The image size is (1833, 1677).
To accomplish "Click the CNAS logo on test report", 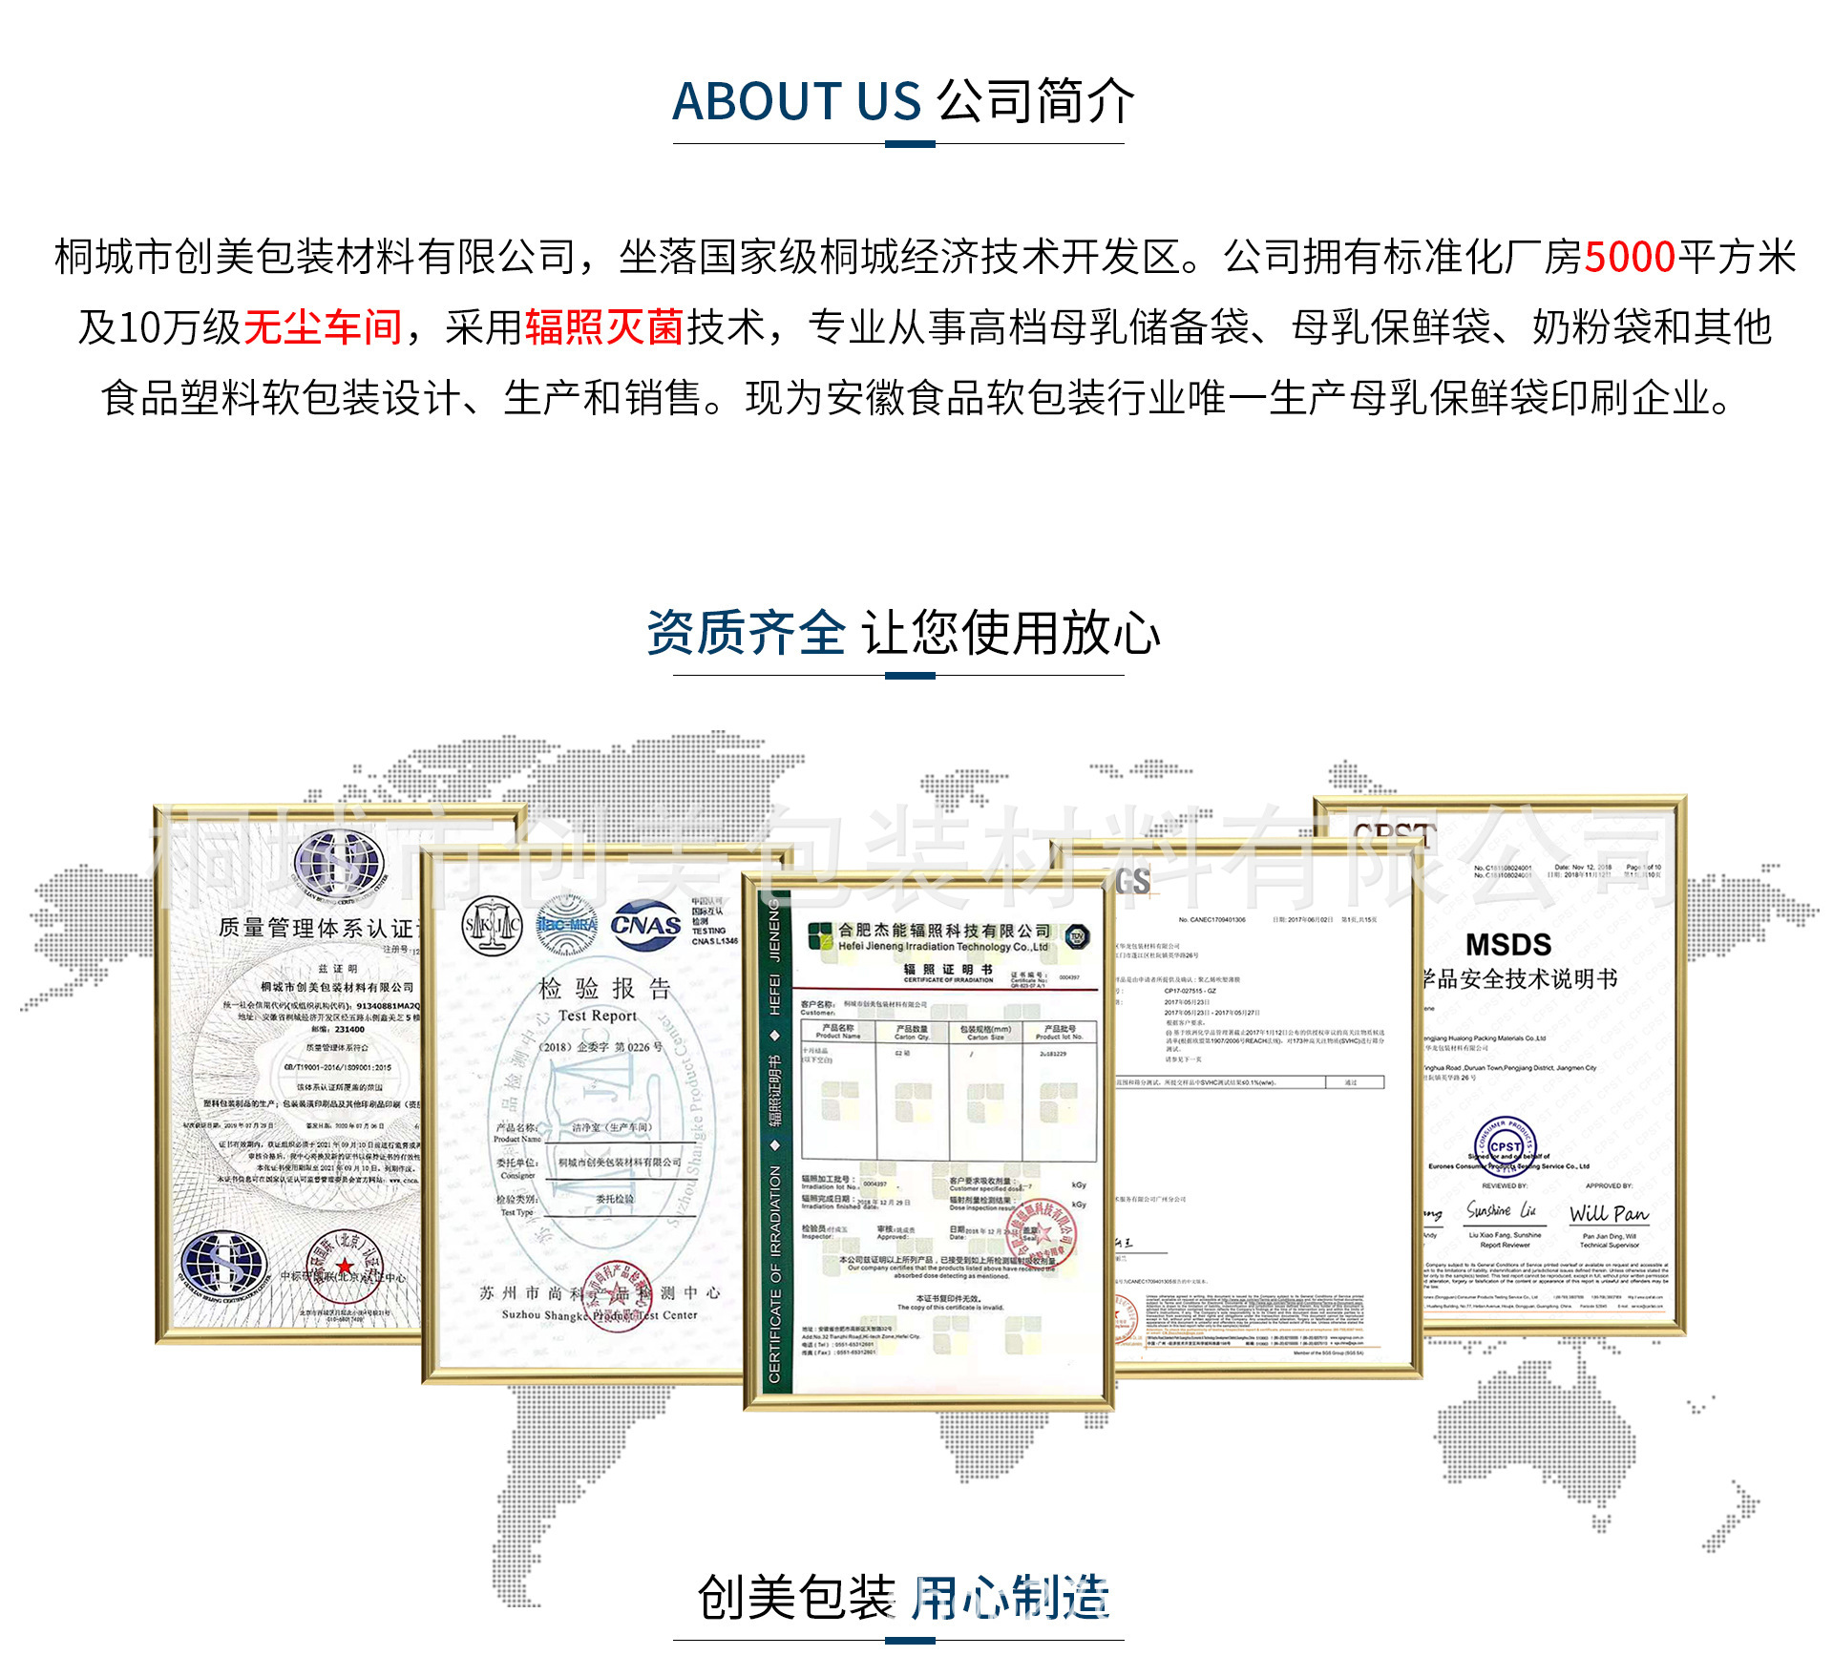I will [x=646, y=925].
